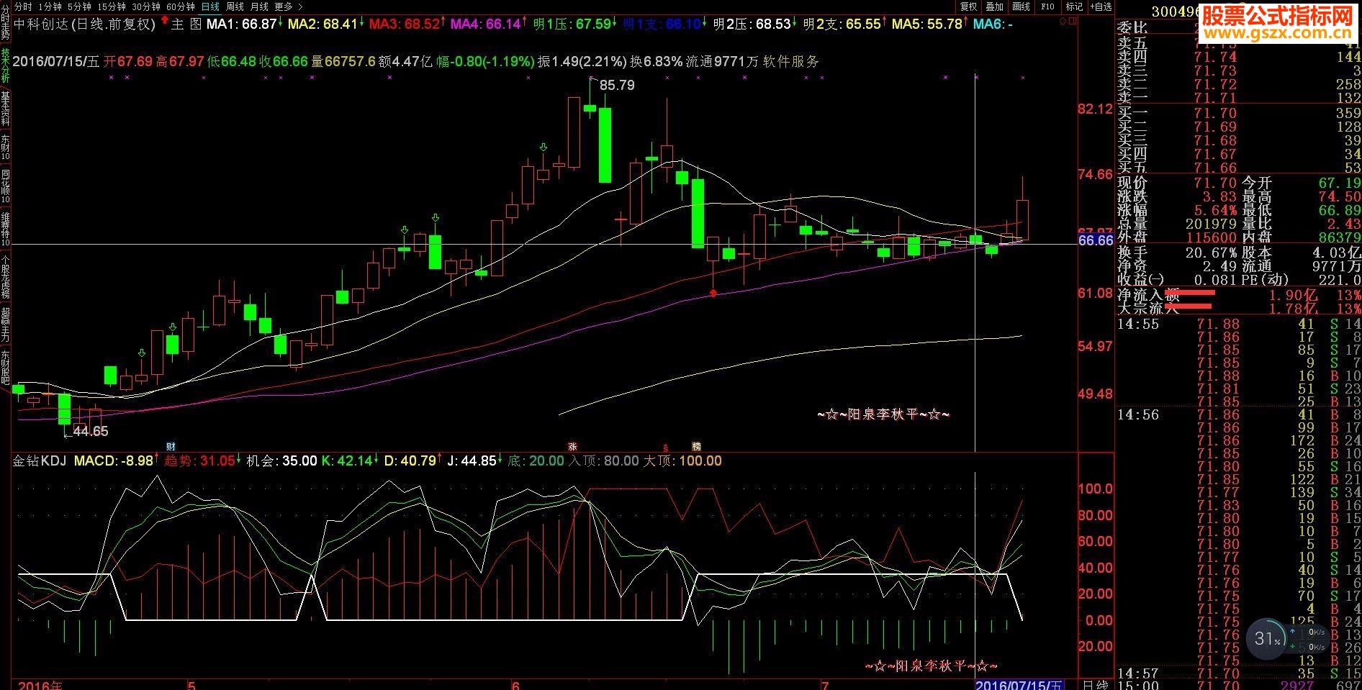
Task: Click the MA5: 55.78 value
Action: [x=927, y=24]
